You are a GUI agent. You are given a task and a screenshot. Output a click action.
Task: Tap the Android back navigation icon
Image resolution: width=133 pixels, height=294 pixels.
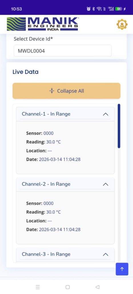(x=97, y=287)
